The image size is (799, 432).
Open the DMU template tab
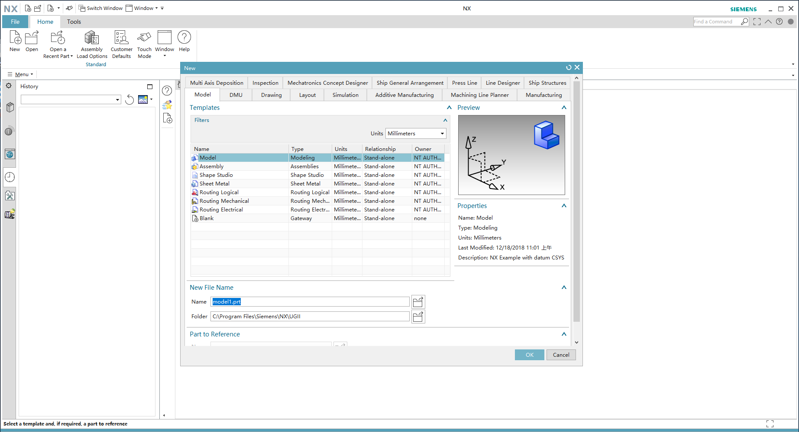(236, 95)
